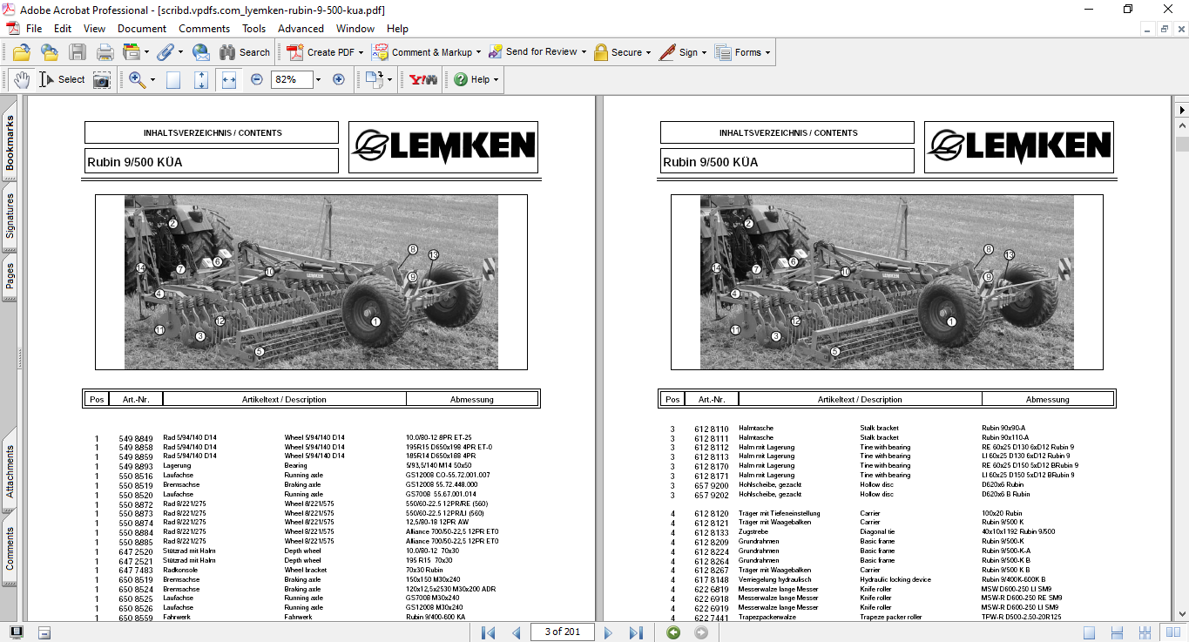The height and width of the screenshot is (642, 1189).
Task: Click the page number field showing 3 of 201
Action: point(562,632)
